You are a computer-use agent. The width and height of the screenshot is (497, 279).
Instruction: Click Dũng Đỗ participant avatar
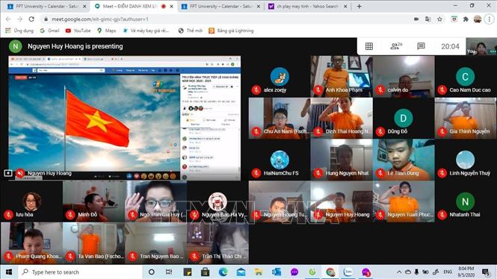click(x=403, y=119)
